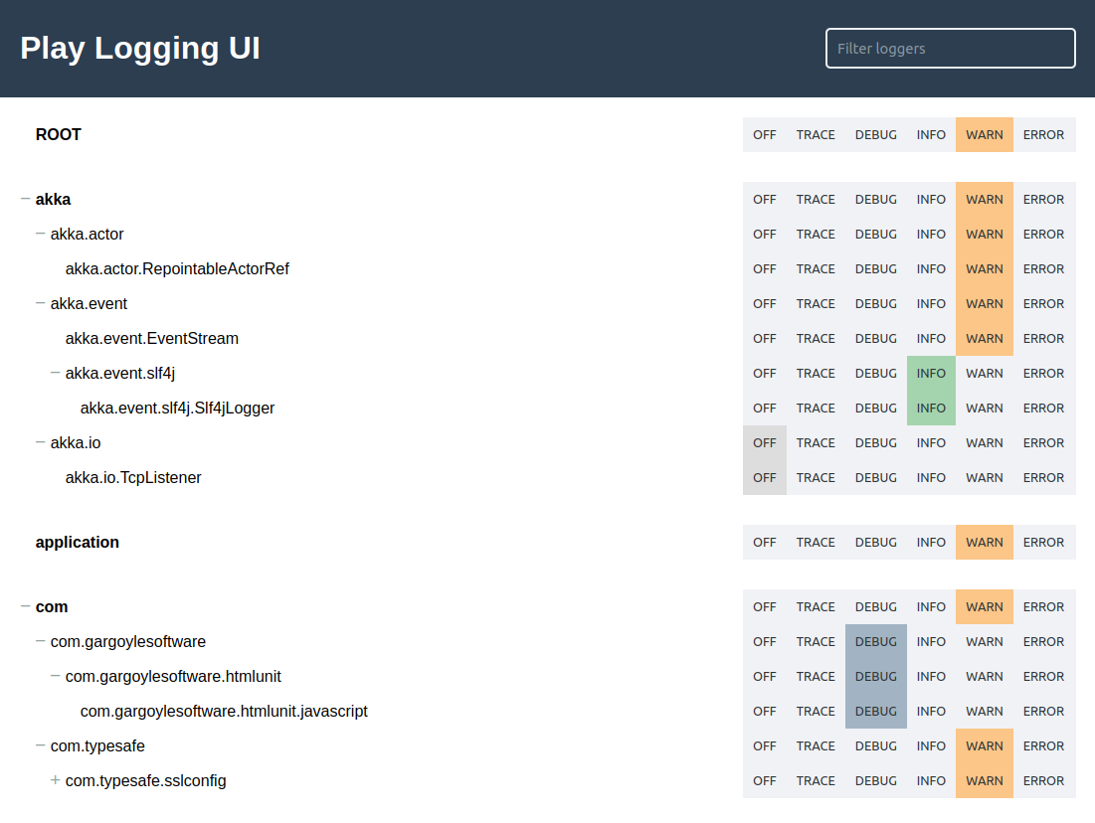
Task: Set application logger to ERROR
Action: [x=1044, y=543]
